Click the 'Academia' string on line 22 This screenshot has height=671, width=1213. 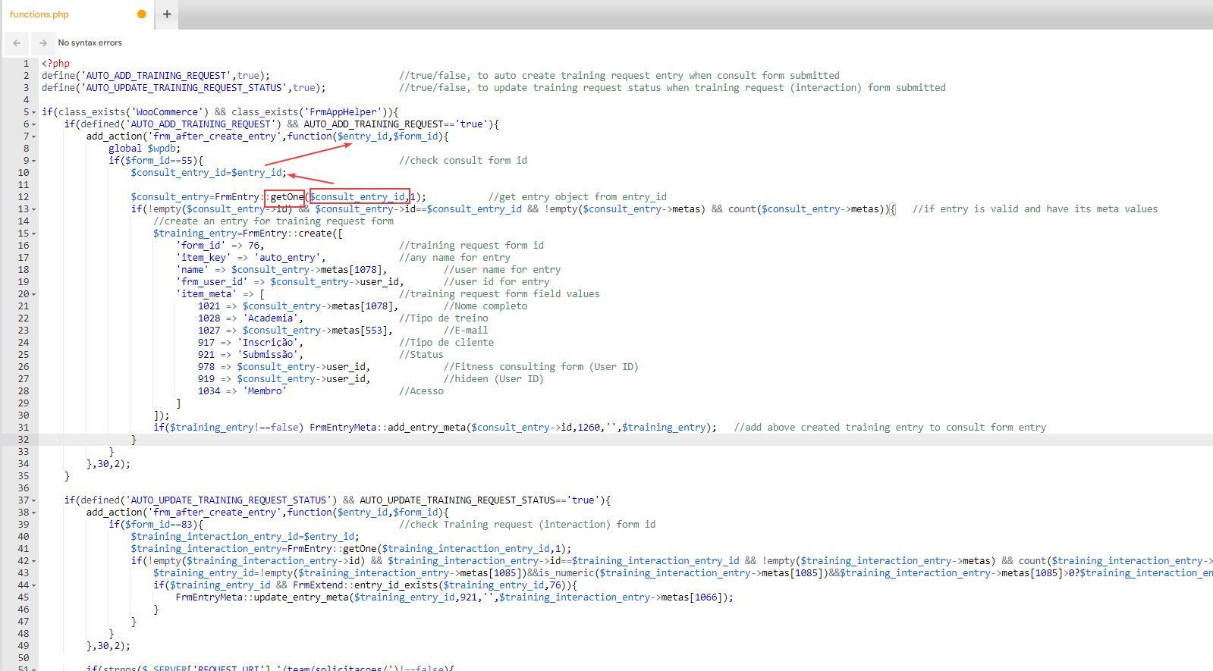[x=272, y=318]
